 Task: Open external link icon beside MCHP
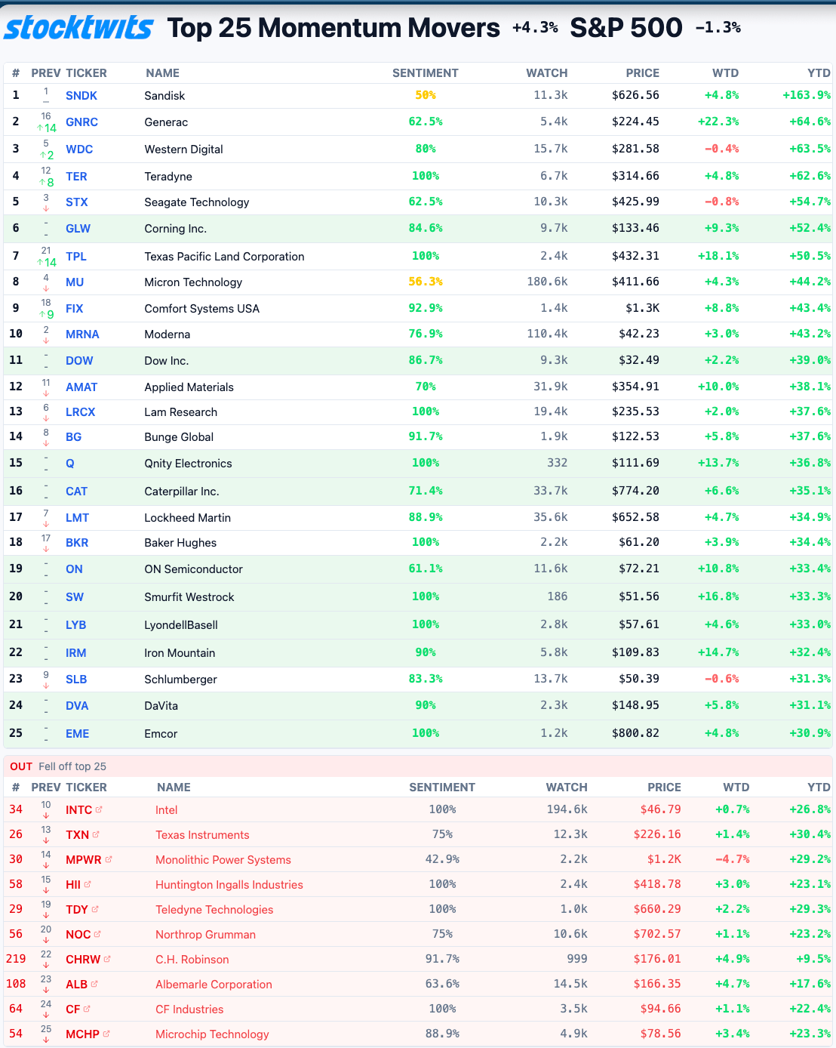106,1034
